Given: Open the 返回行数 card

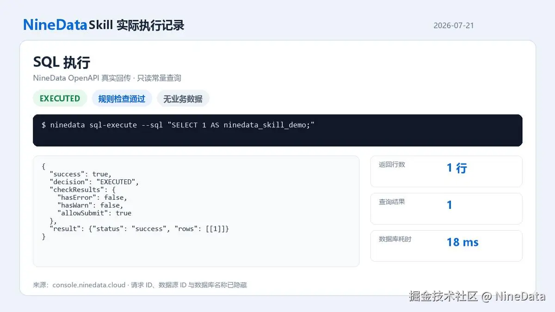Looking at the screenshot, I should pyautogui.click(x=446, y=171).
